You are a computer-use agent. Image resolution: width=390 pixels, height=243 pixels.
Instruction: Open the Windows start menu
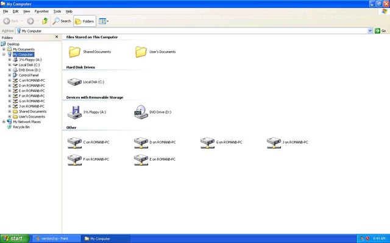pos(15,239)
